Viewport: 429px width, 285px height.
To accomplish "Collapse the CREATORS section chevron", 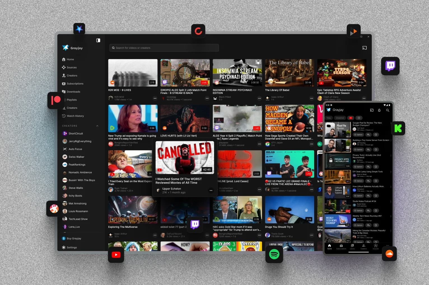I will click(x=97, y=126).
